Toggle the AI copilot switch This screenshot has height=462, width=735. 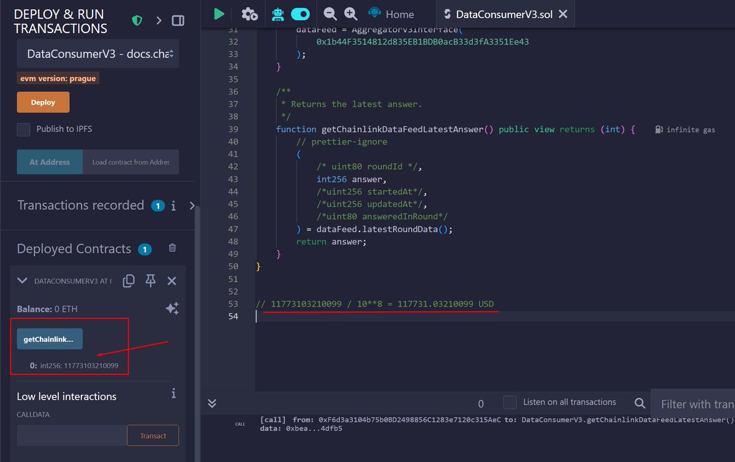pos(300,13)
